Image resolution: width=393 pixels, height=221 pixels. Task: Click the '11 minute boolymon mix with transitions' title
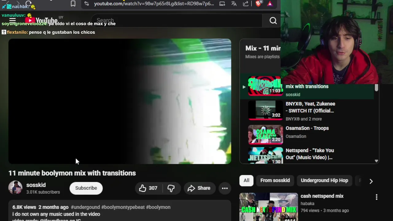(72, 173)
